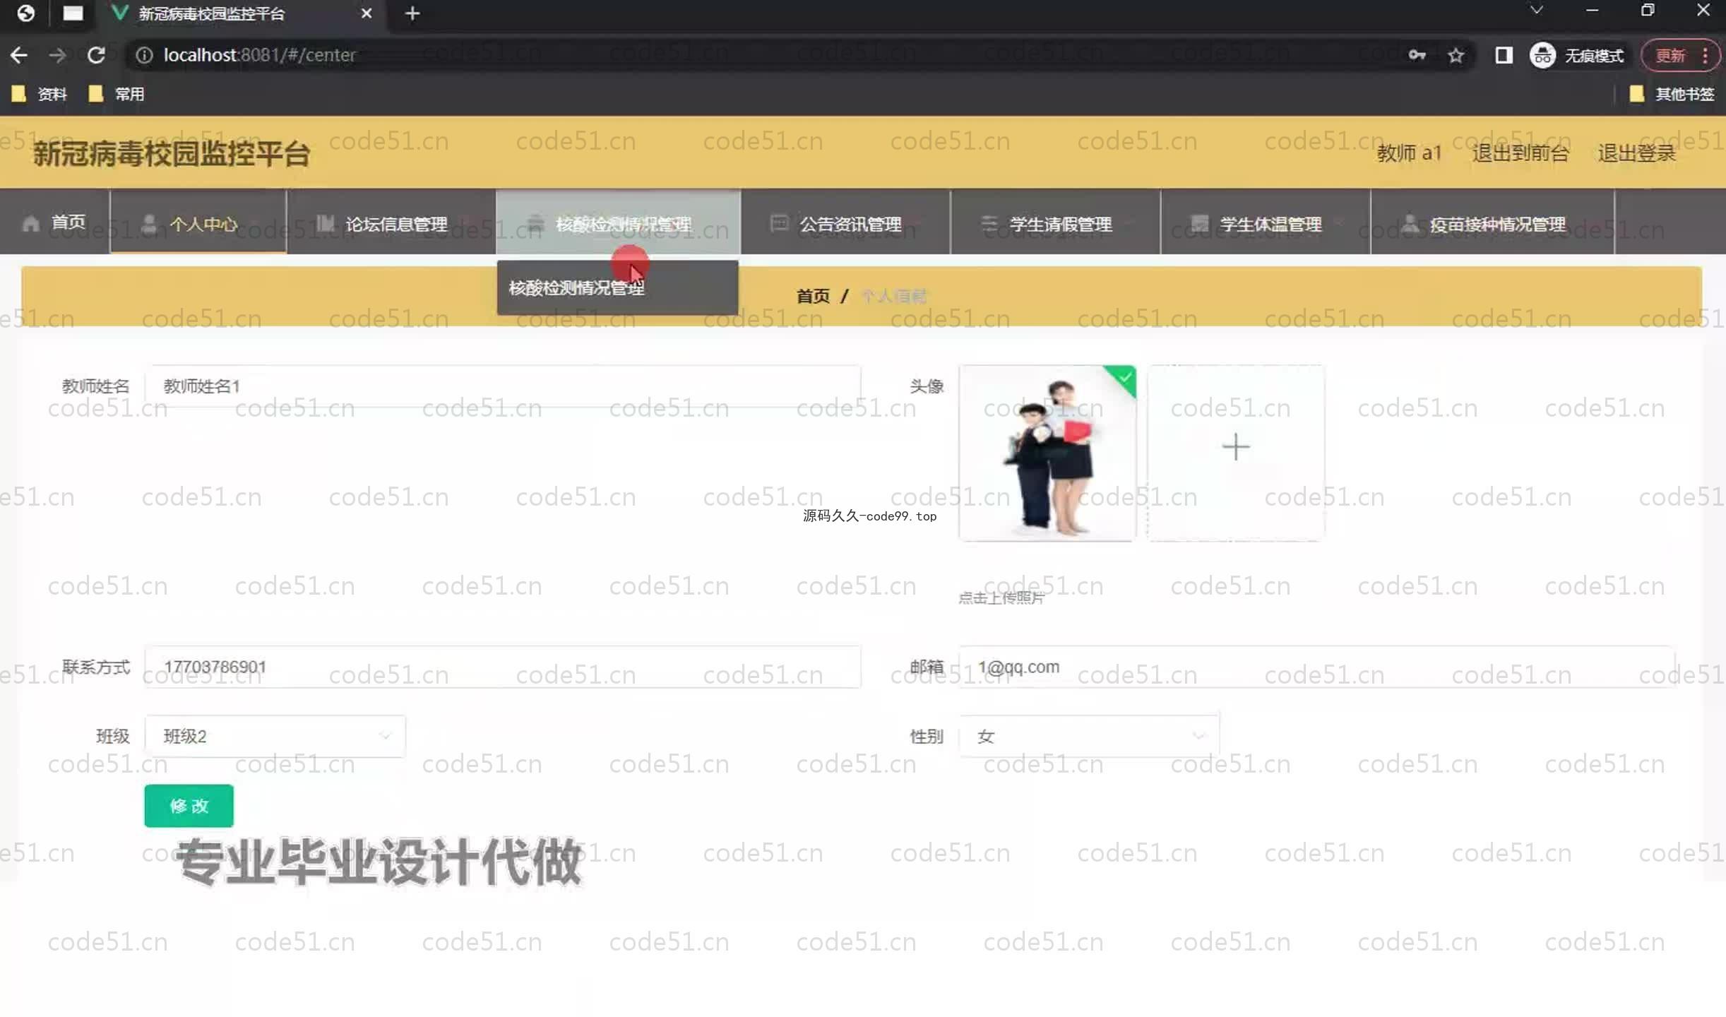Open 其他书签 bookmarks folder
1726x1017 pixels.
[1672, 94]
